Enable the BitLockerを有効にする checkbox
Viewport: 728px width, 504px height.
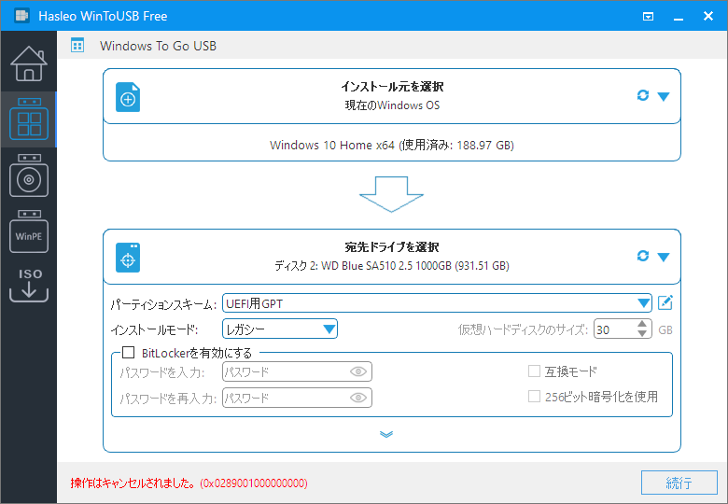[128, 353]
